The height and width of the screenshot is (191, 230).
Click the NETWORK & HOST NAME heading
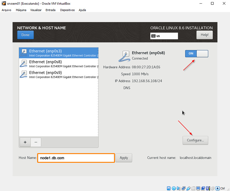pyautogui.click(x=42, y=28)
